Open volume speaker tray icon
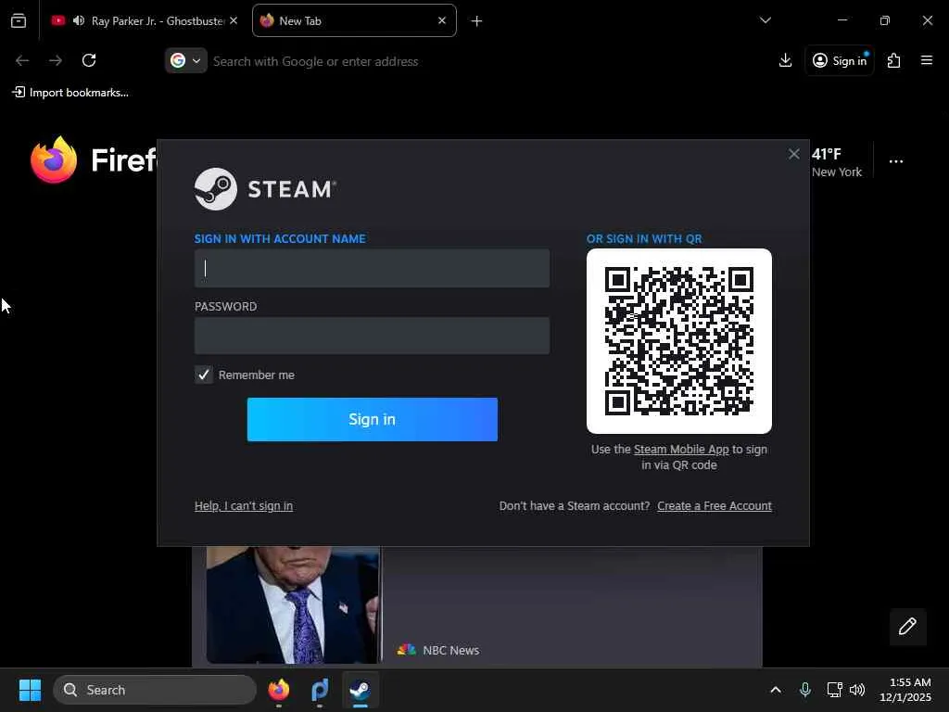The image size is (949, 712). [857, 690]
